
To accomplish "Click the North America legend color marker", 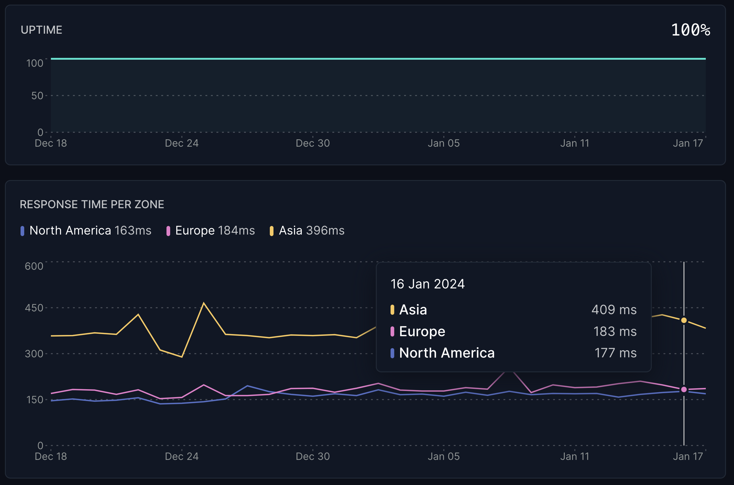I will [x=22, y=231].
